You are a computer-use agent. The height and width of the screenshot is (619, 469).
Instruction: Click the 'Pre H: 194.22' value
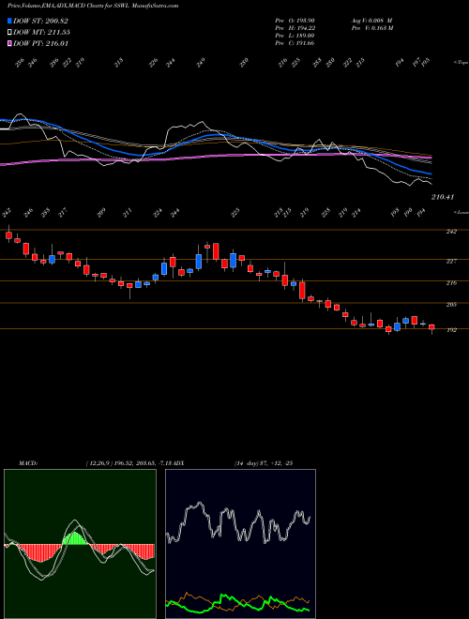click(295, 27)
